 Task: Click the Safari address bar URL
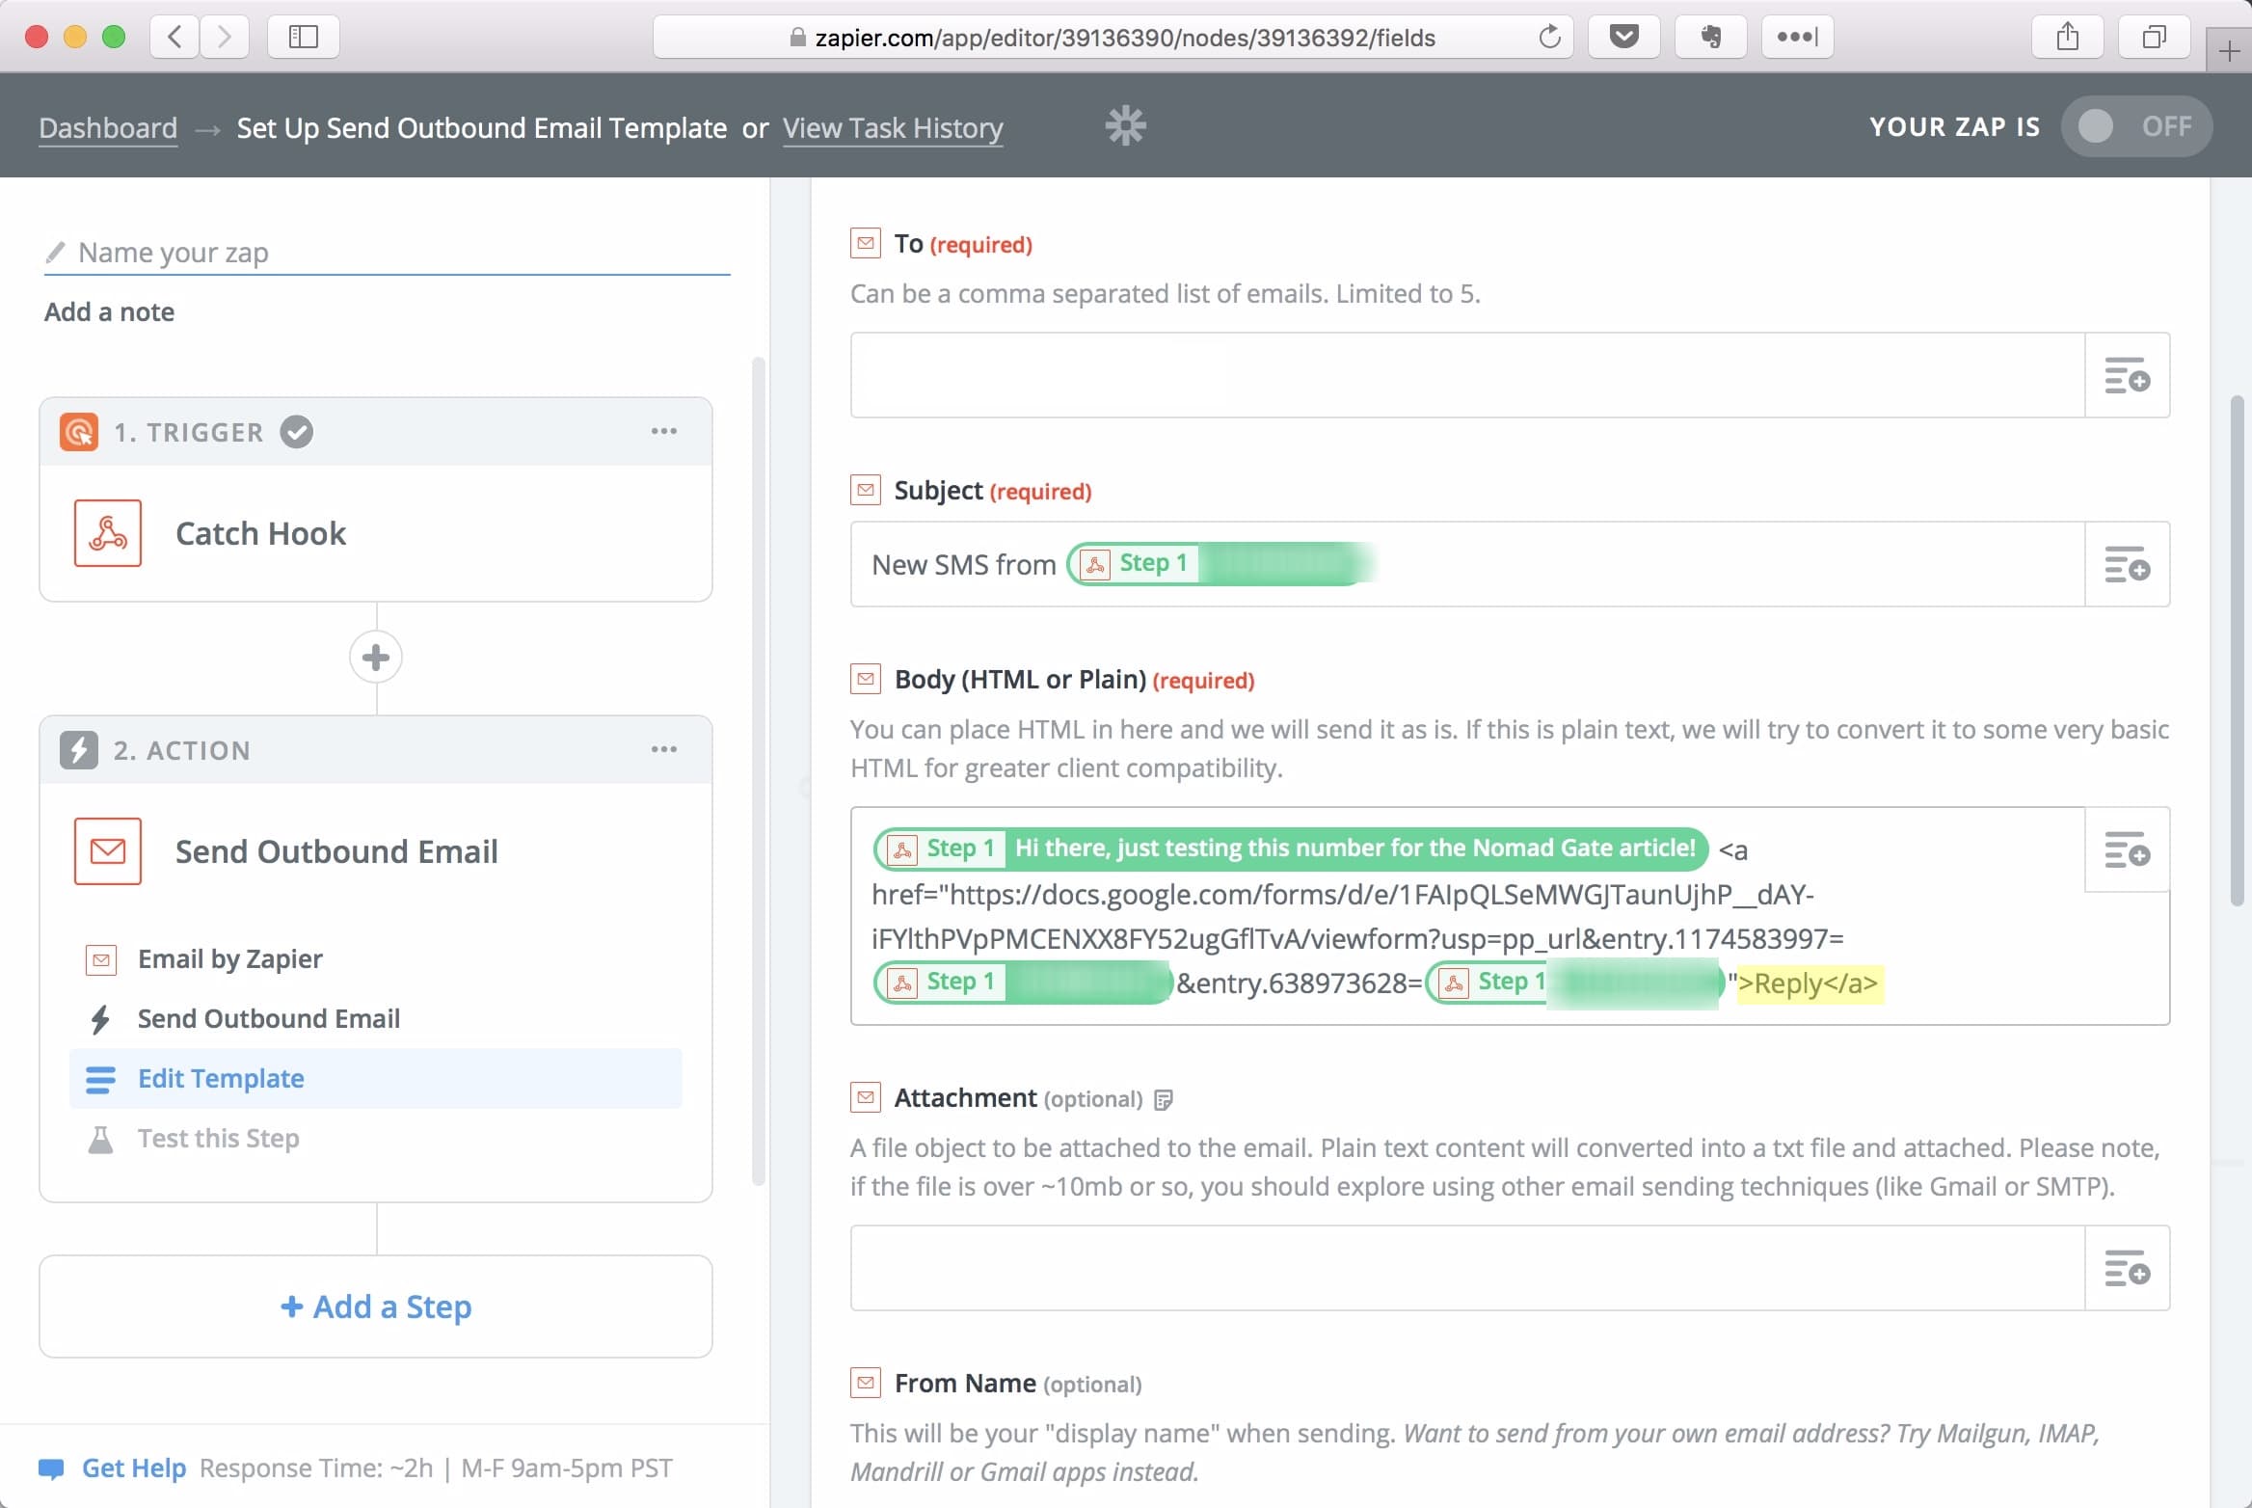(x=1113, y=38)
